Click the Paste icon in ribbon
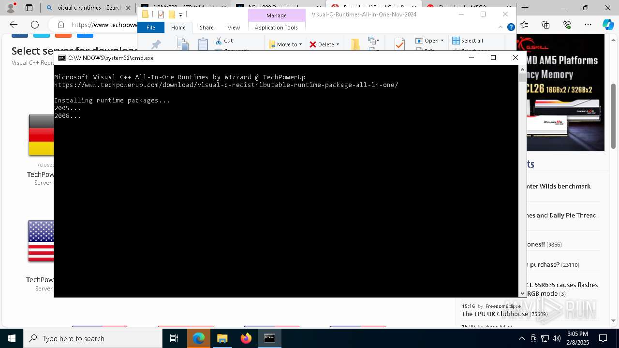This screenshot has width=619, height=348. pyautogui.click(x=203, y=44)
